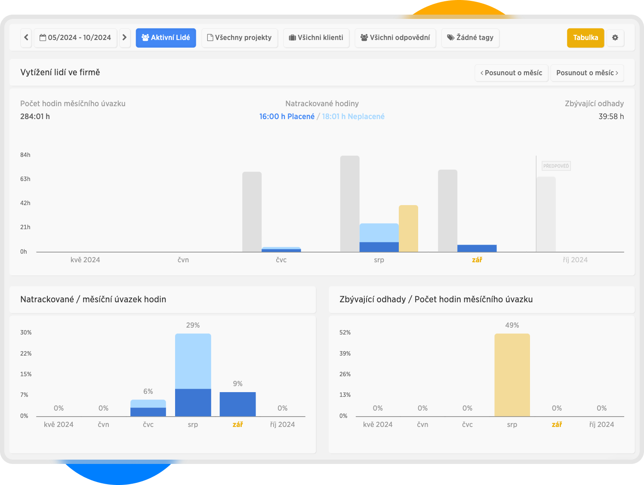This screenshot has width=644, height=485.
Task: Open the Žádné tagy tag filter
Action: [470, 38]
